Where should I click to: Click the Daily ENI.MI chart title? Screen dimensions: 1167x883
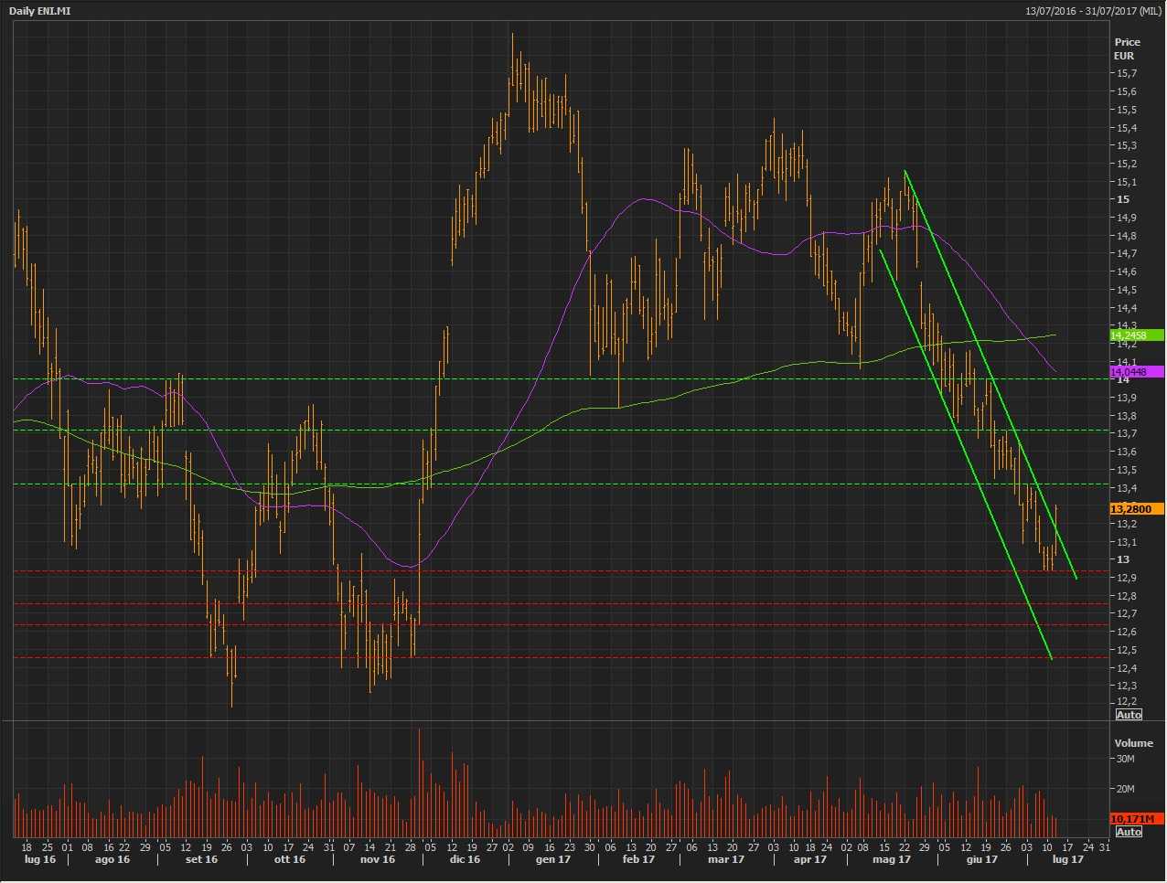tap(39, 10)
